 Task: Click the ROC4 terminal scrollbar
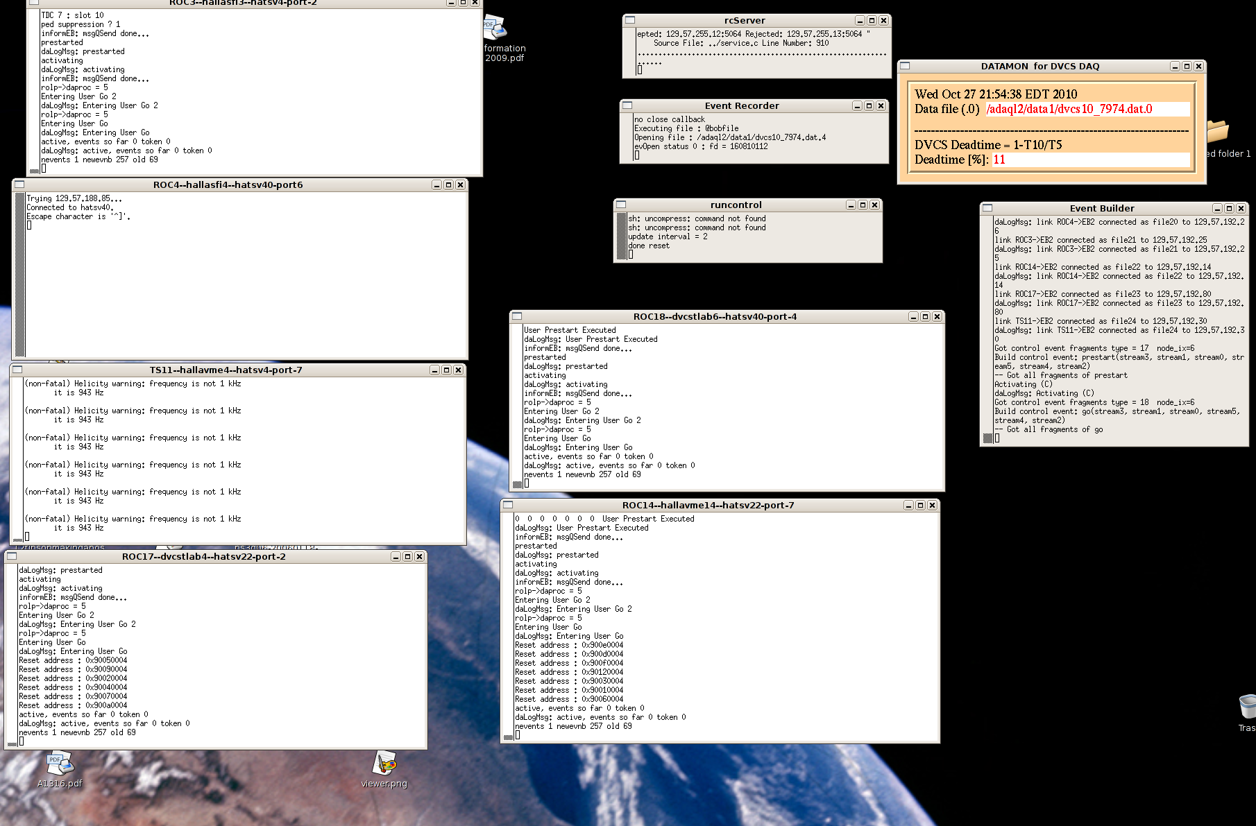[20, 275]
